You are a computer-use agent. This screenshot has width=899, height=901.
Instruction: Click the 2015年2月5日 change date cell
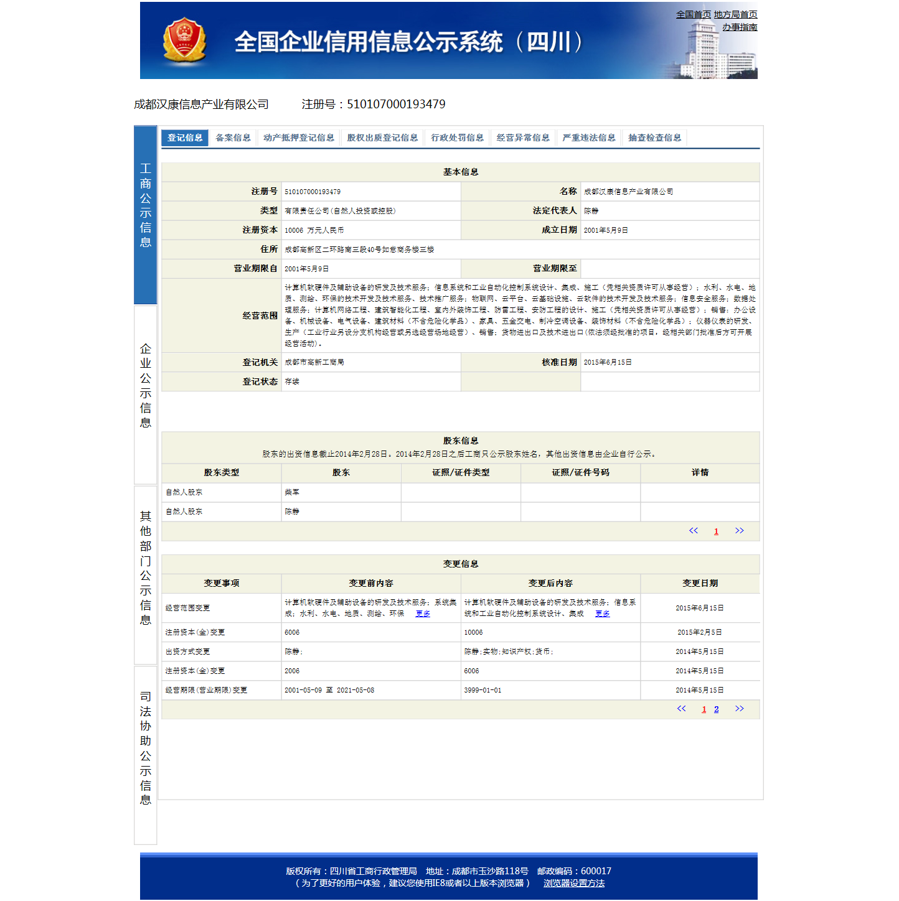pyautogui.click(x=700, y=632)
